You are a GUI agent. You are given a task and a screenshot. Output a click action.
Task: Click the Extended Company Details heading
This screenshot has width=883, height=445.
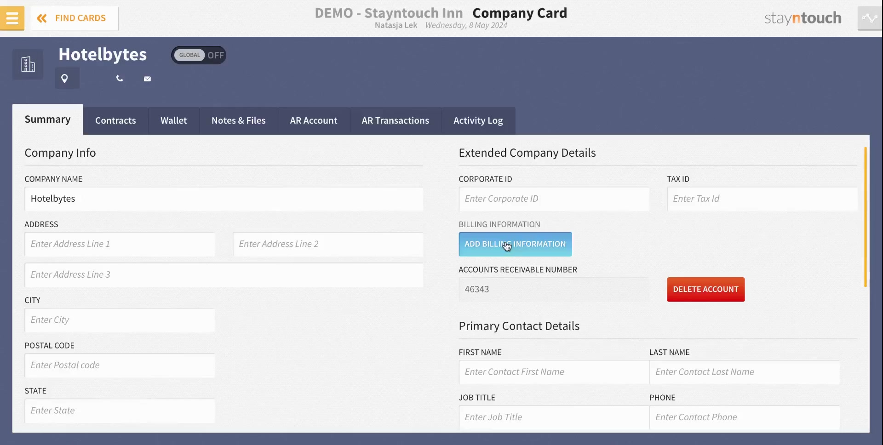pos(527,153)
